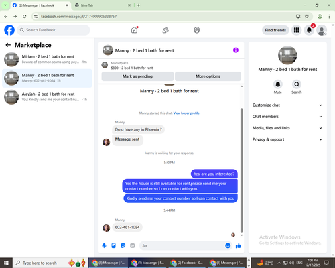Close the Messenger browser tab
Image resolution: width=335 pixels, height=268 pixels.
tap(67, 5)
